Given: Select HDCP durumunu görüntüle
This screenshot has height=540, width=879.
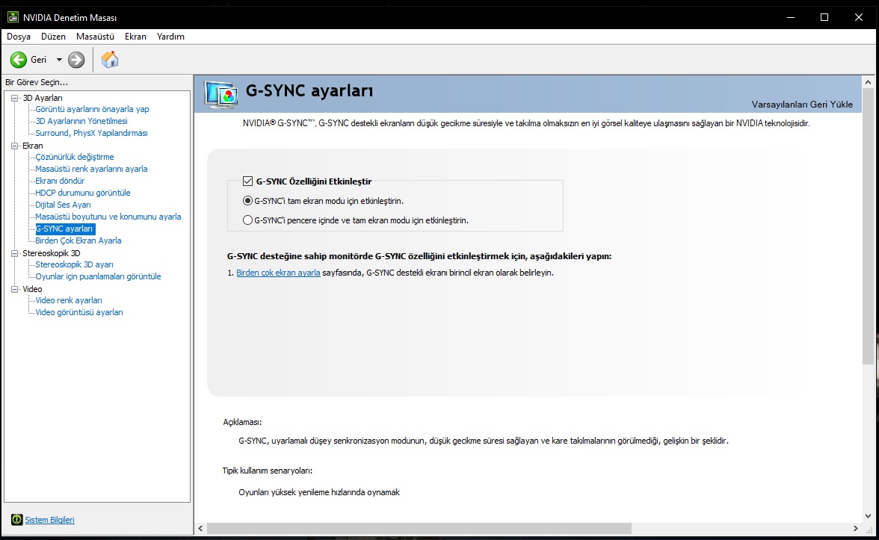Looking at the screenshot, I should tap(82, 193).
